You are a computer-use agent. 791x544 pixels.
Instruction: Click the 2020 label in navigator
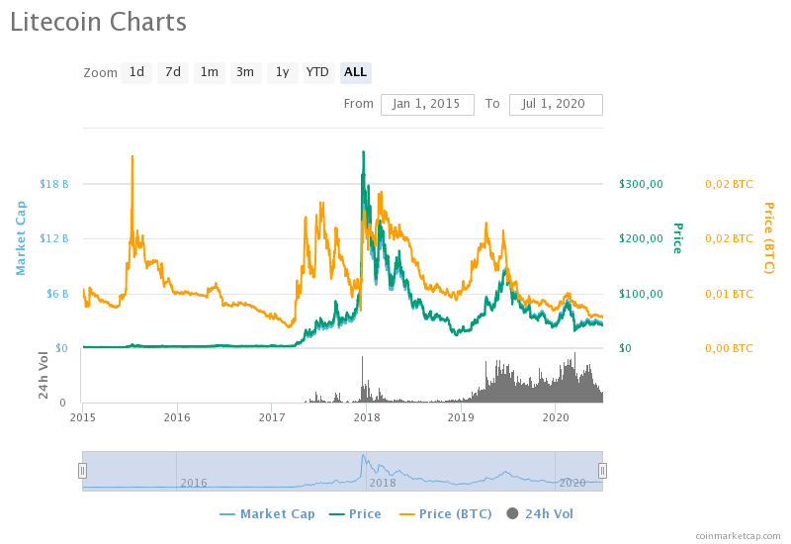(572, 483)
